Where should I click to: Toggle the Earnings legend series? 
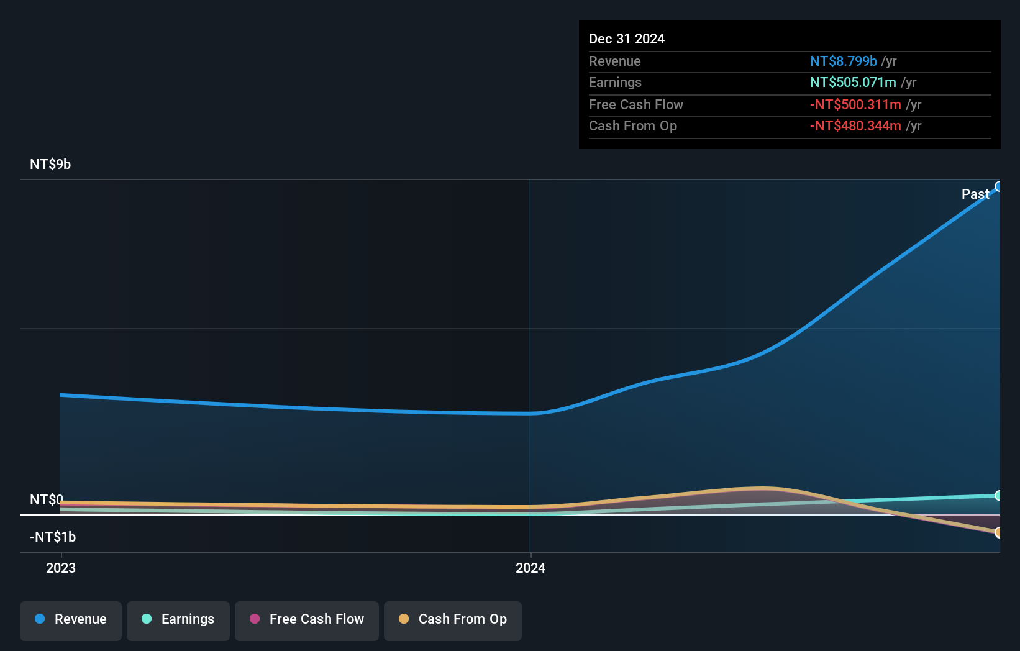178,621
